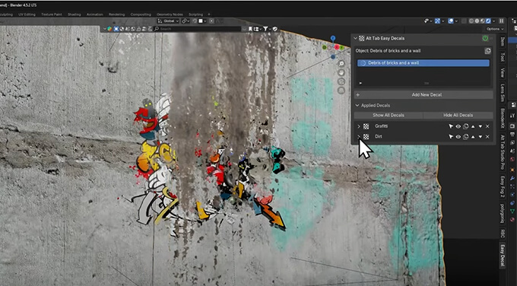Open the Easy Fog 2 sidebar tab

[x=503, y=187]
